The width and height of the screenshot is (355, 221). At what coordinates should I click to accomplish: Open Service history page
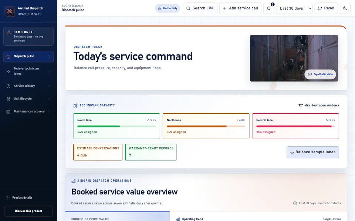28,86
